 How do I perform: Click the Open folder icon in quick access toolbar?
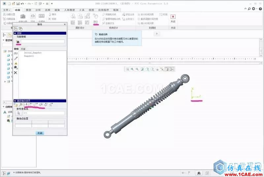[x=14, y=4]
